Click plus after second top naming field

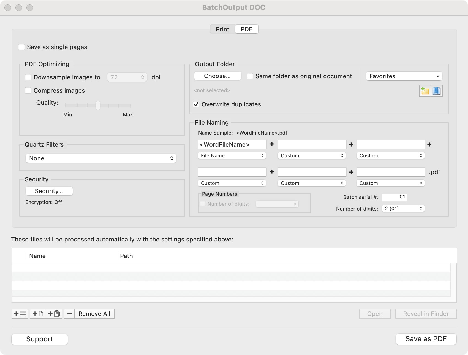(351, 144)
